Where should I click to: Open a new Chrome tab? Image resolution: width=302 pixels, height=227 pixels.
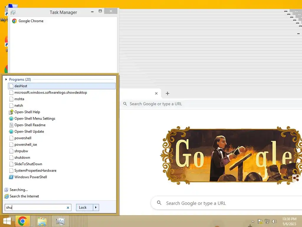pyautogui.click(x=168, y=93)
